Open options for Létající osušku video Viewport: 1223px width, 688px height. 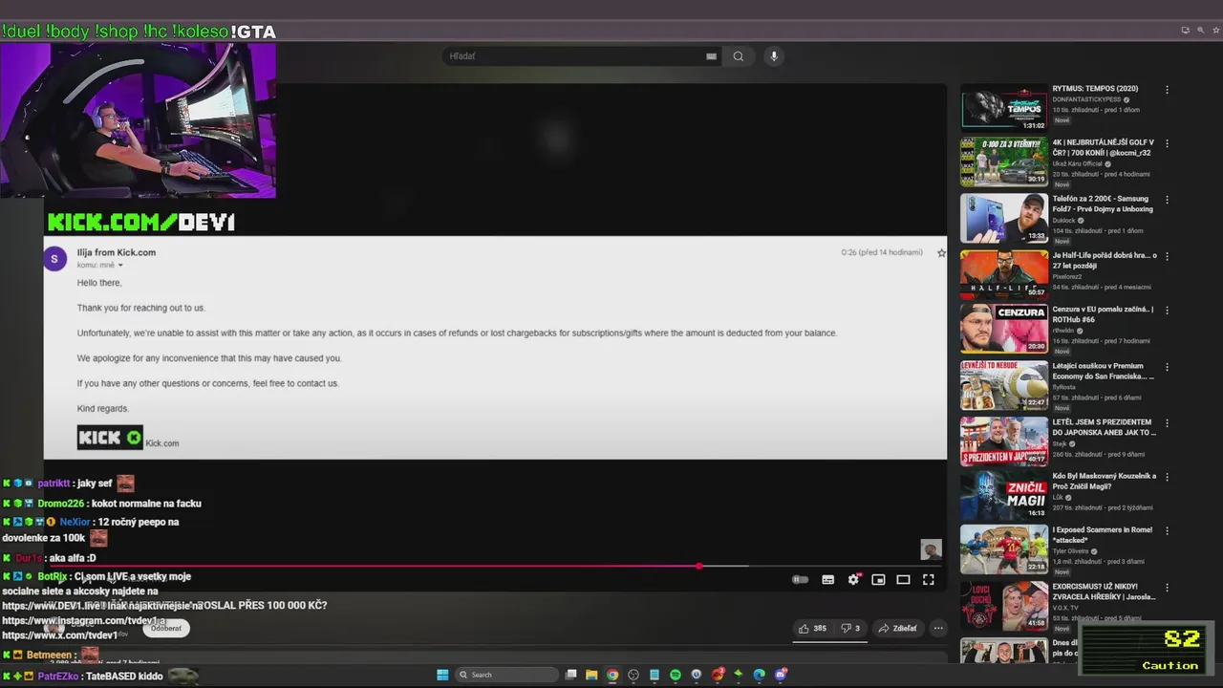[1167, 366]
